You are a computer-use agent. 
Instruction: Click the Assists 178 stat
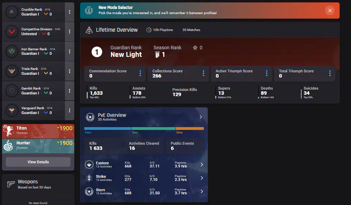click(137, 92)
